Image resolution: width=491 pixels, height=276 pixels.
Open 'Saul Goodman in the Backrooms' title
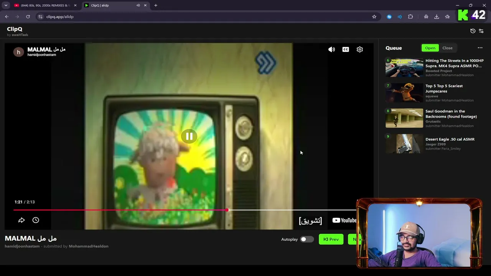click(451, 114)
